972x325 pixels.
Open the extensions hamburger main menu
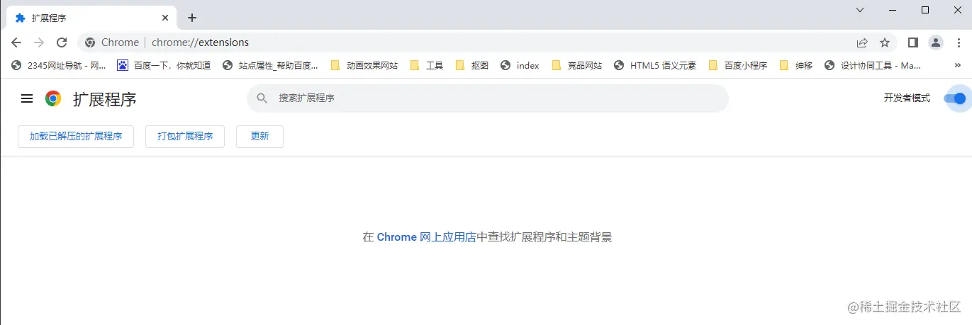tap(27, 98)
